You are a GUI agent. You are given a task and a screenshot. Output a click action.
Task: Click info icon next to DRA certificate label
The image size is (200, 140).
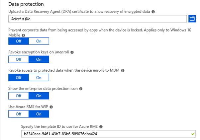pos(153,12)
